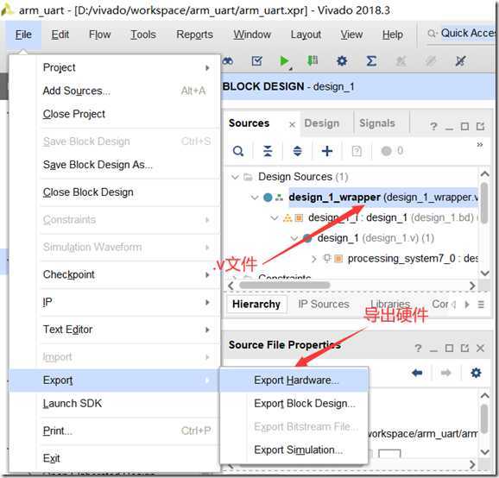Open gear settings in Source File Properties

(x=476, y=373)
